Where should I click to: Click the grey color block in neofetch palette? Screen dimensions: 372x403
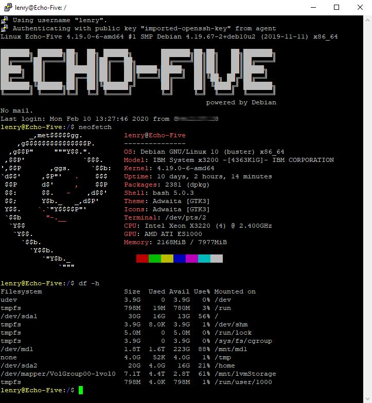(x=217, y=259)
